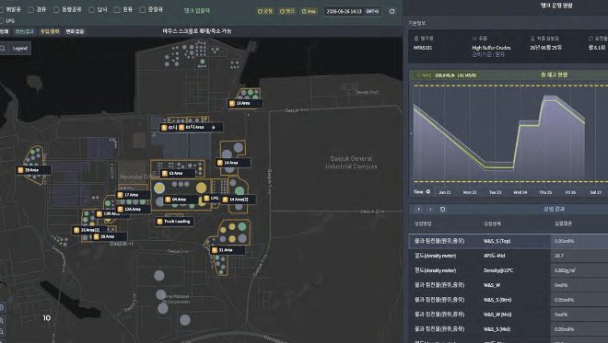This screenshot has width=608, height=343.
Task: Open the Time axis settings gear icon
Action: (x=428, y=191)
